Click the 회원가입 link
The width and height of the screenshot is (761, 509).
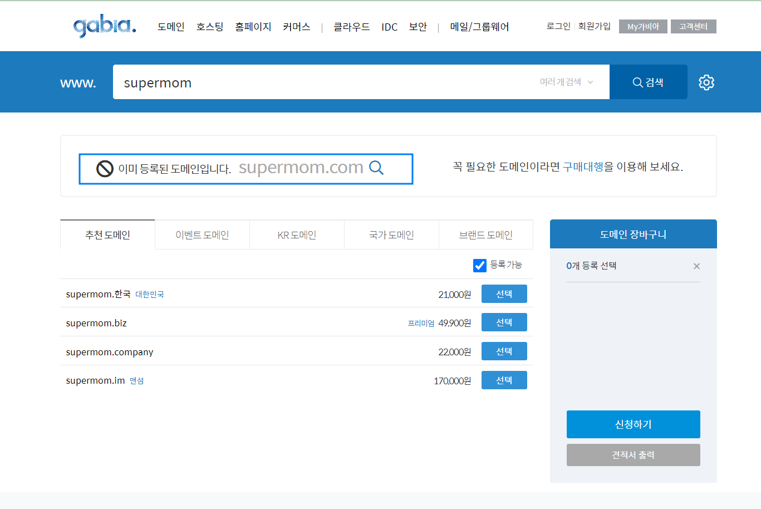595,26
